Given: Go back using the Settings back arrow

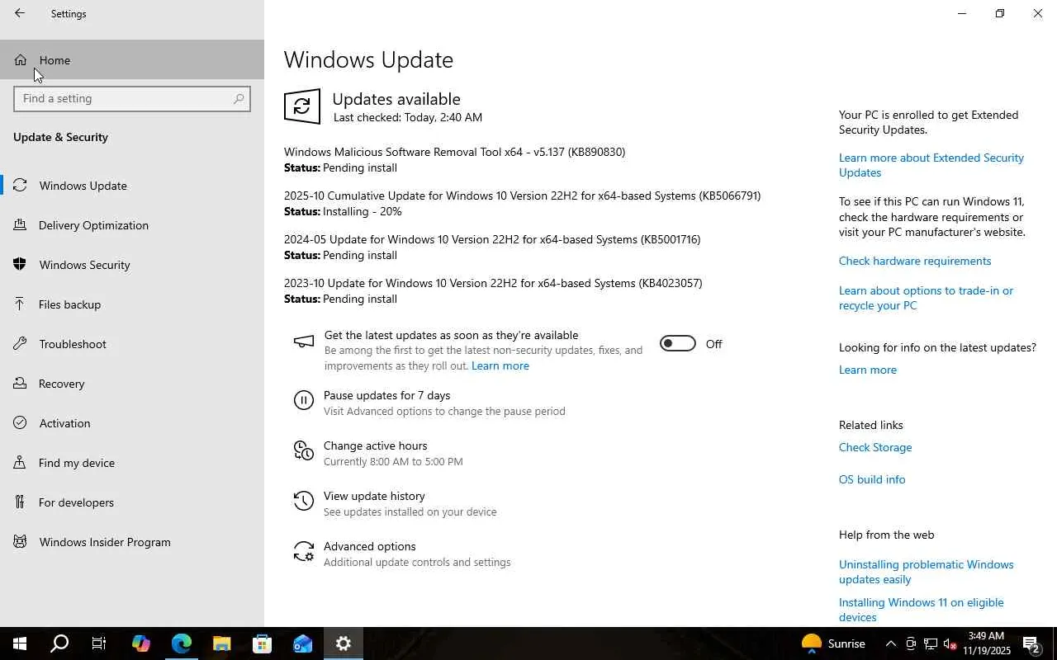Looking at the screenshot, I should (x=20, y=13).
